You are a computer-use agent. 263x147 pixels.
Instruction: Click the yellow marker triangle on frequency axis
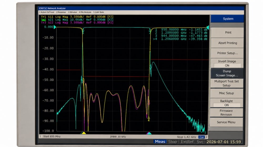point(84,133)
